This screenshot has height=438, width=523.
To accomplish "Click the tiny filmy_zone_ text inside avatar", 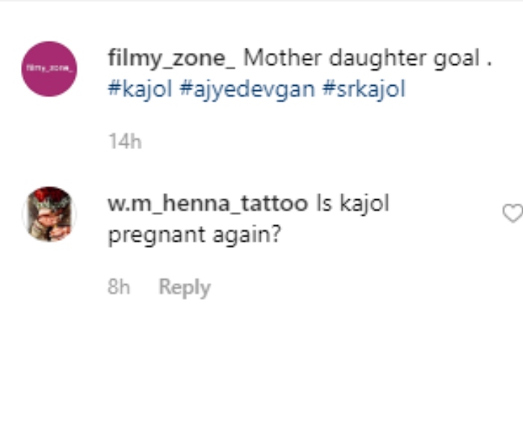I will coord(49,69).
